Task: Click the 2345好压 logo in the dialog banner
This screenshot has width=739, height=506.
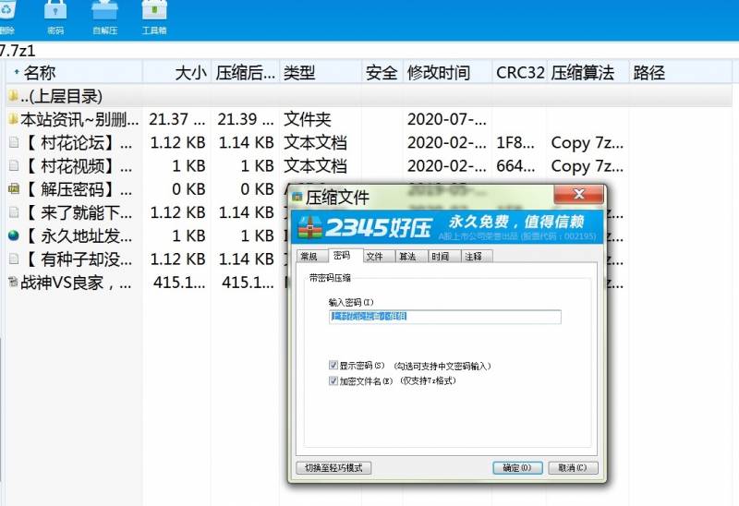Action: pyautogui.click(x=365, y=227)
